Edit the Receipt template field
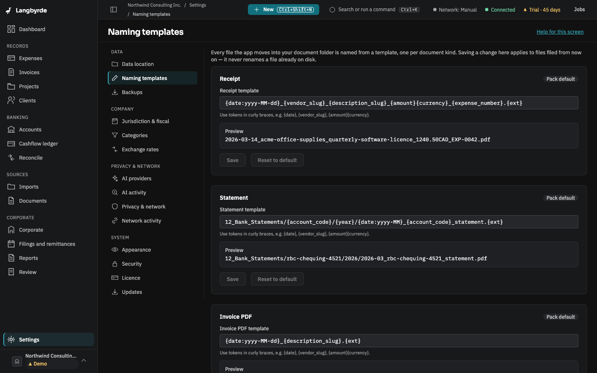Screen dimensions: 597x373 click(x=399, y=103)
